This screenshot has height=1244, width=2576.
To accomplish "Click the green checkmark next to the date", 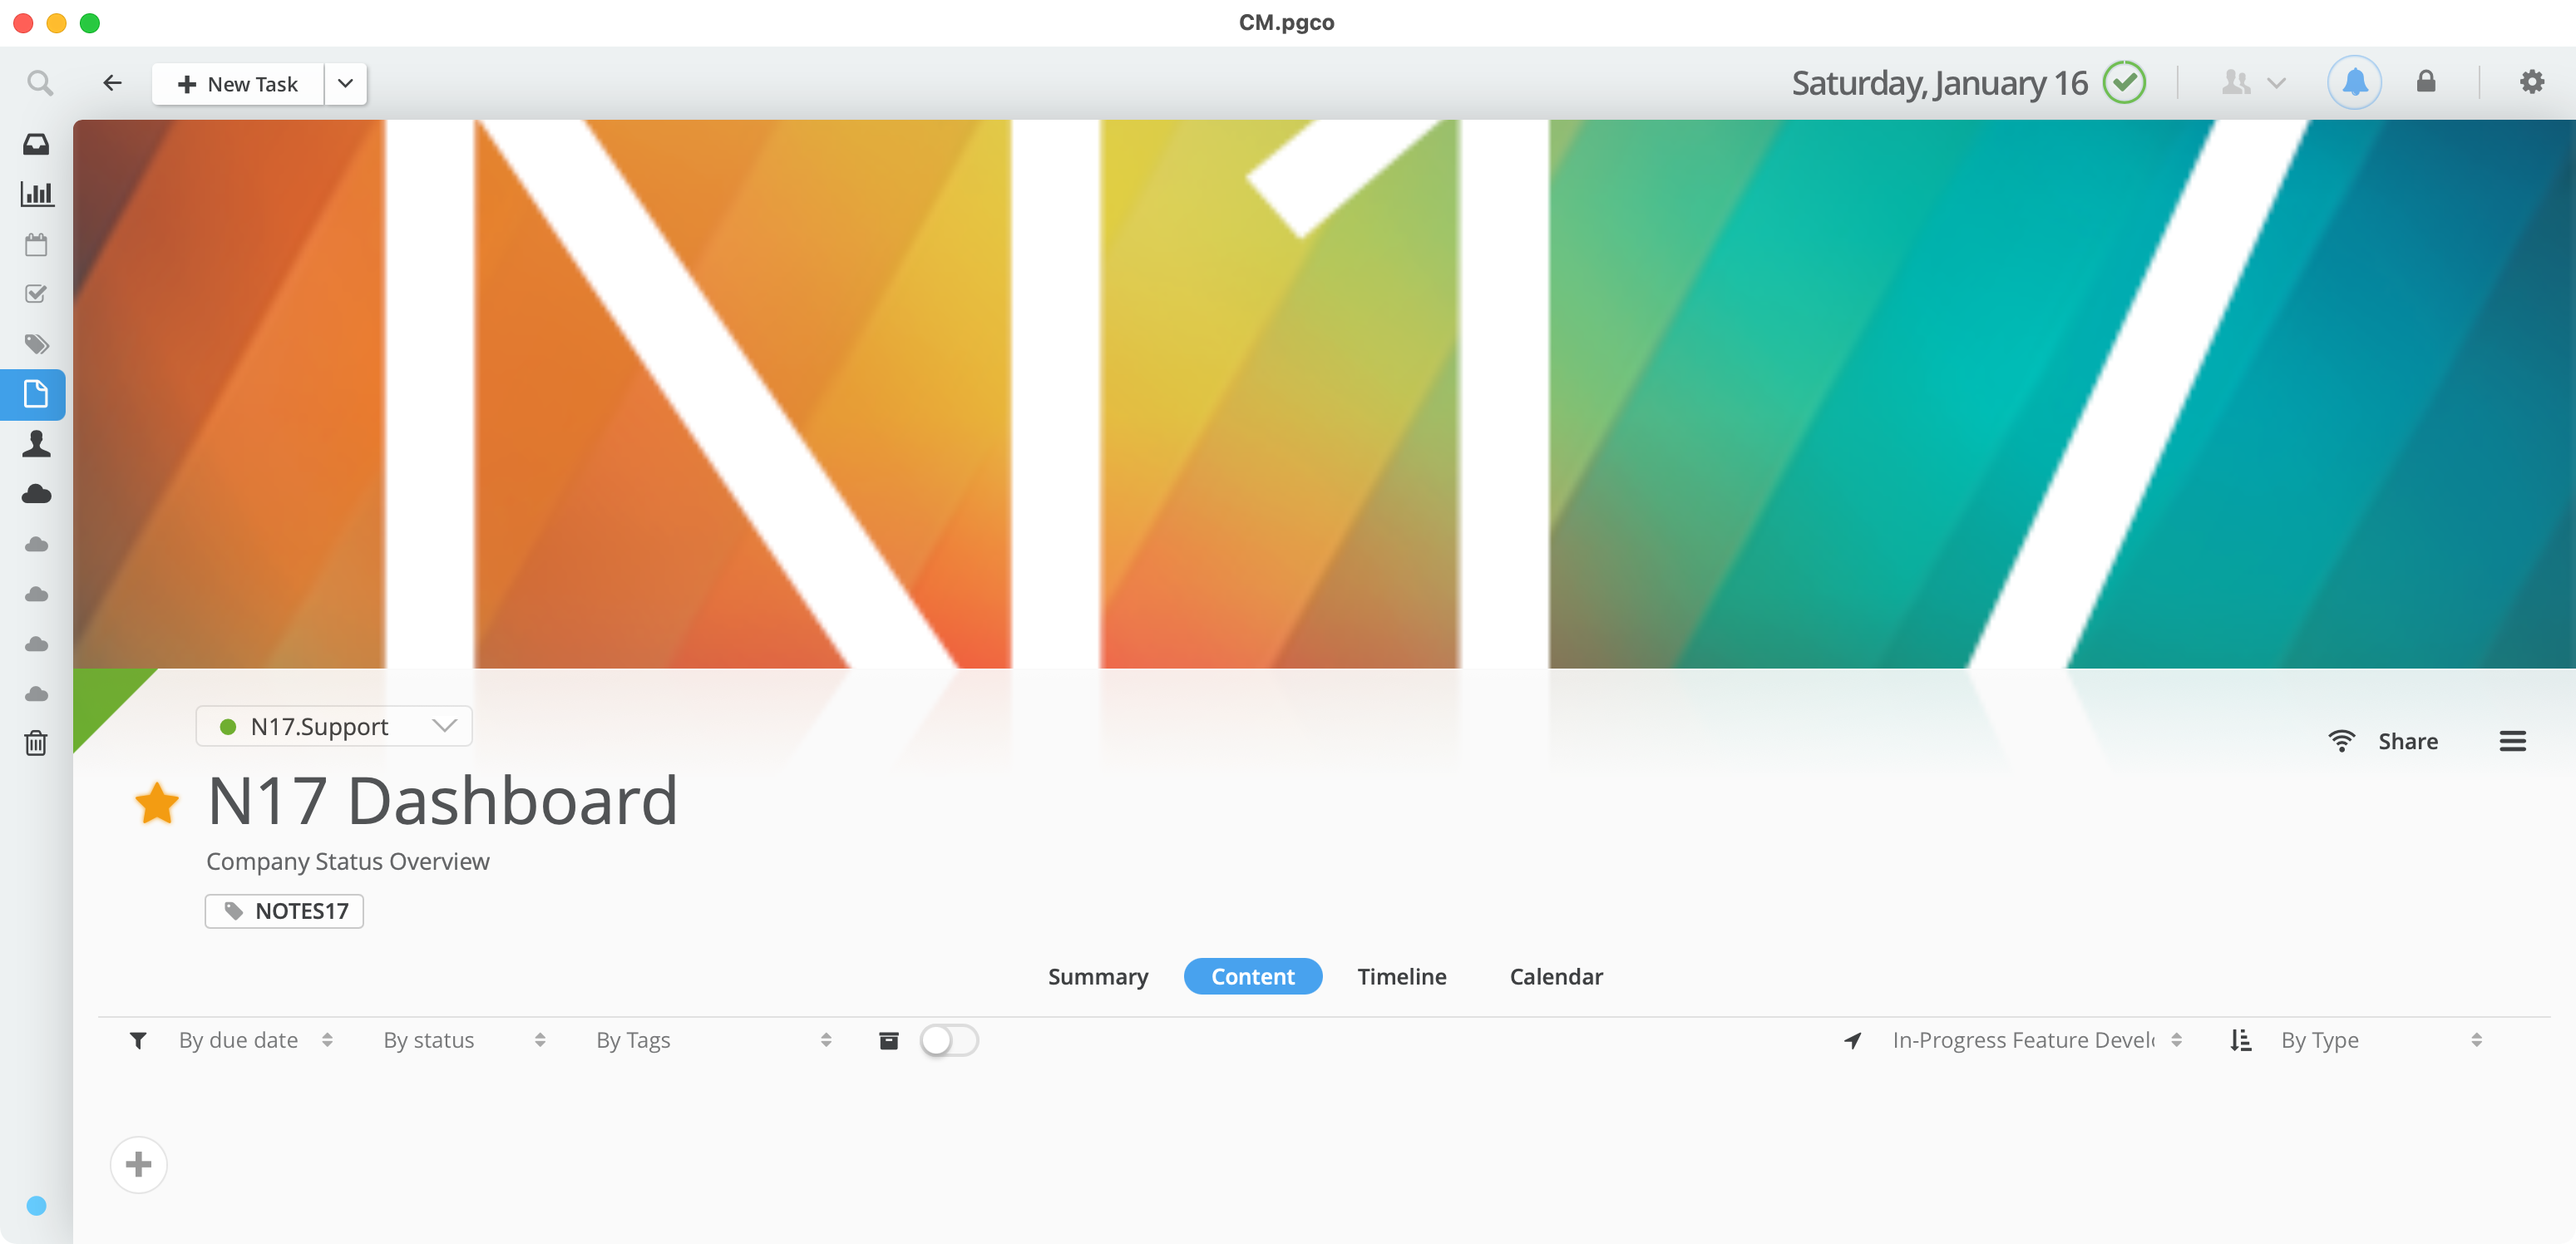I will (x=2126, y=82).
